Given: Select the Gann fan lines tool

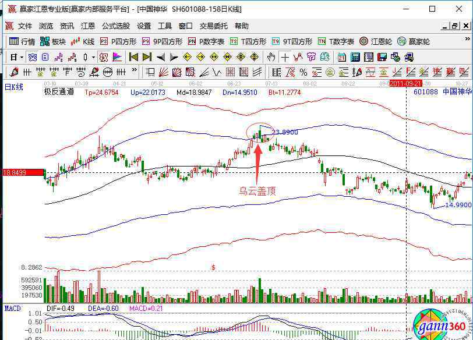Looking at the screenshot, I should [x=163, y=72].
